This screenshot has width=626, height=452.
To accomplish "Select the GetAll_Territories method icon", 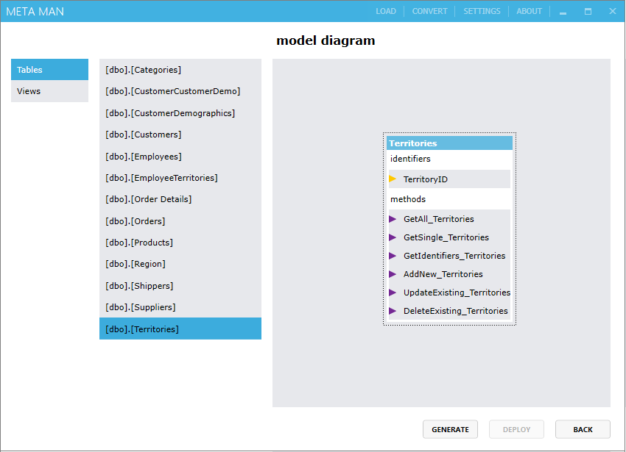I will [x=392, y=218].
